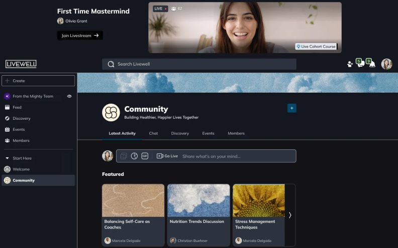This screenshot has width=398, height=248.
Task: Click the image upload icon in composer
Action: 124,156
